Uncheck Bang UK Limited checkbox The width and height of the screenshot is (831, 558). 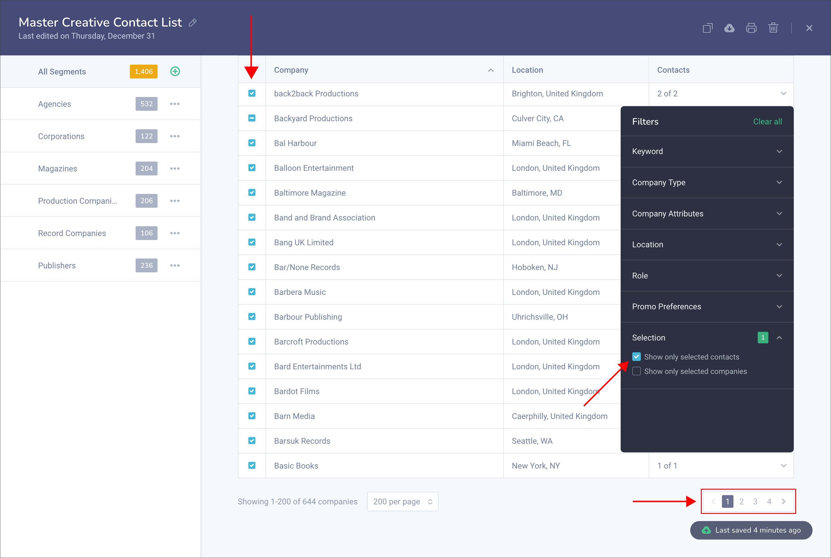tap(252, 242)
